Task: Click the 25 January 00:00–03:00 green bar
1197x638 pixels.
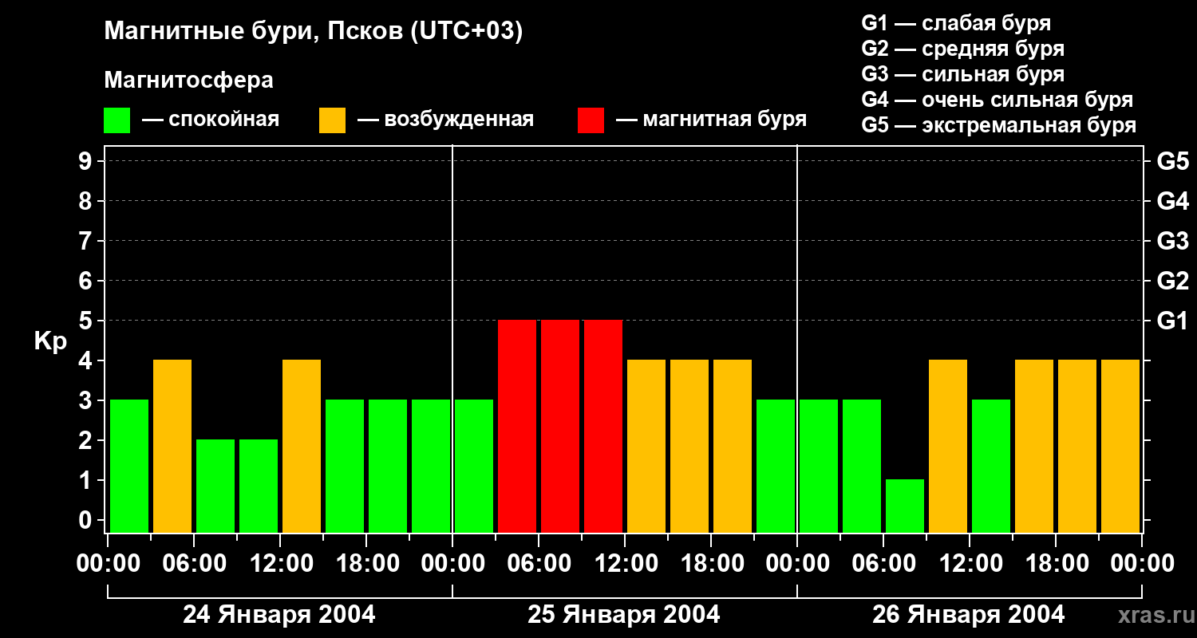Action: point(474,466)
